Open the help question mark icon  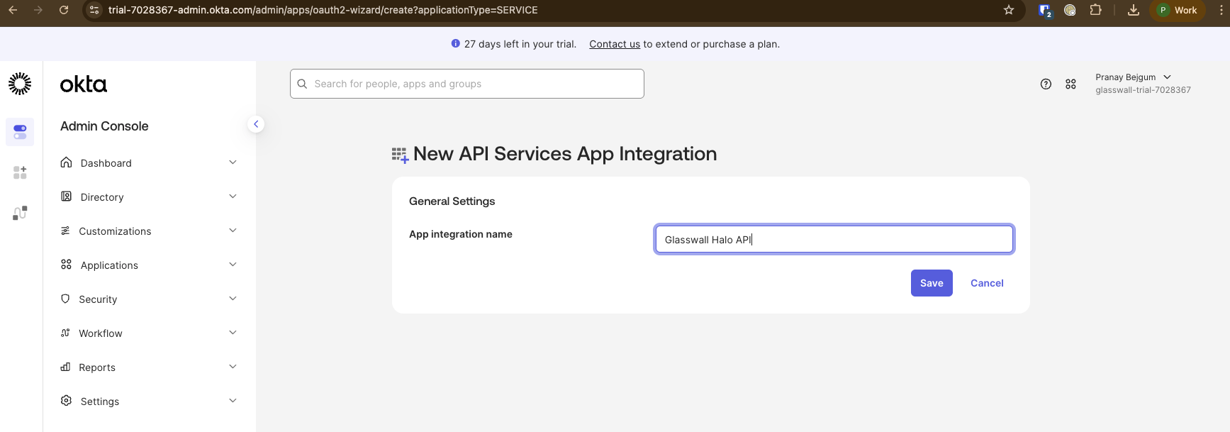tap(1046, 84)
